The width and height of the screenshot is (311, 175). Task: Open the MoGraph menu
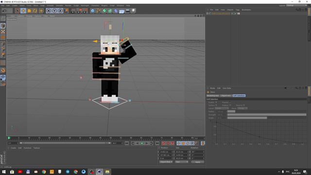(85, 5)
